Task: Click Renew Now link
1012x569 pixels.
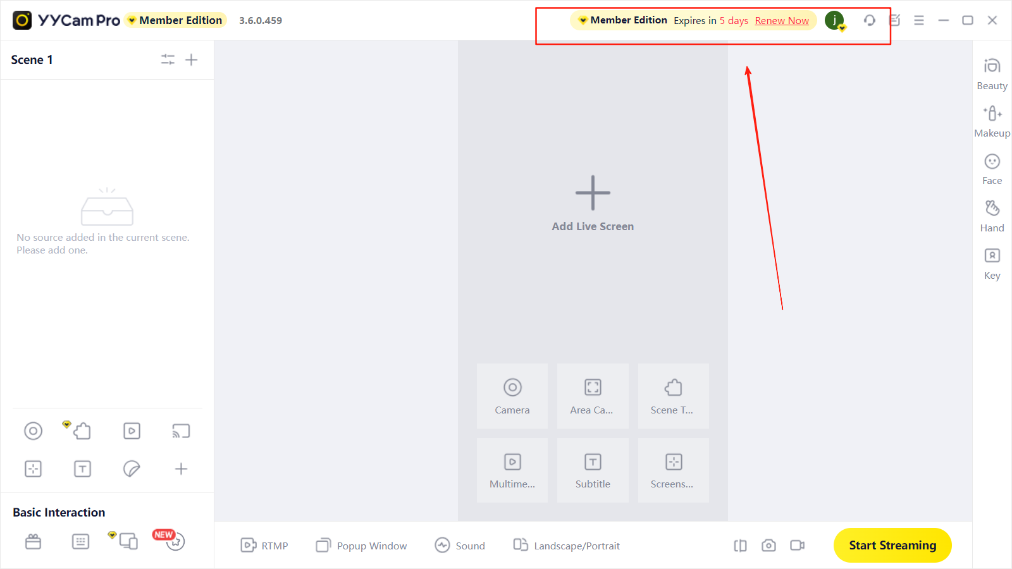Action: [782, 21]
